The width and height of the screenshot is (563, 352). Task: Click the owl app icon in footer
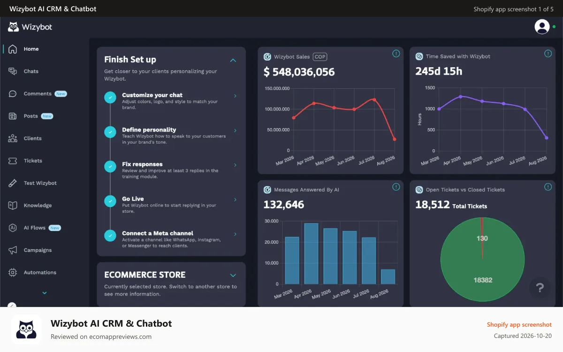(x=26, y=329)
